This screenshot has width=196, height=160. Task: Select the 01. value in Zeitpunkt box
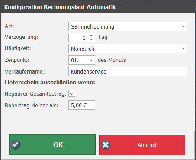point(75,60)
